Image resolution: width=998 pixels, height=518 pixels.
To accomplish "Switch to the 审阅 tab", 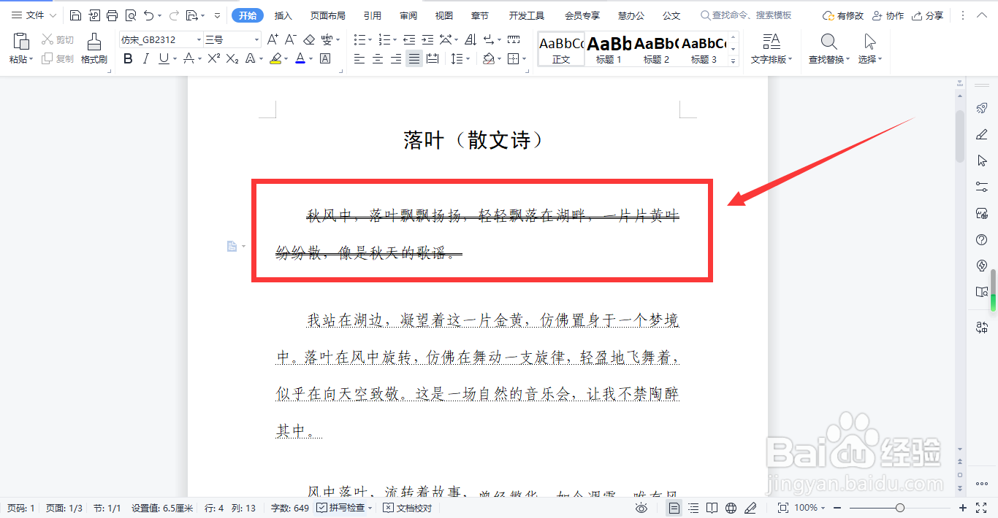I will pyautogui.click(x=409, y=15).
